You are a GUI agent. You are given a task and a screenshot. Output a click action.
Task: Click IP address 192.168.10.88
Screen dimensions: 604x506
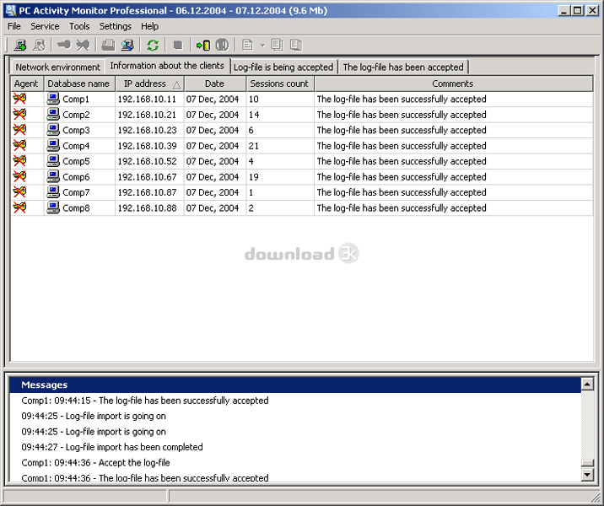(x=147, y=208)
